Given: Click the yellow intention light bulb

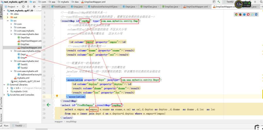Looking at the screenshot, I should click(57, 96).
